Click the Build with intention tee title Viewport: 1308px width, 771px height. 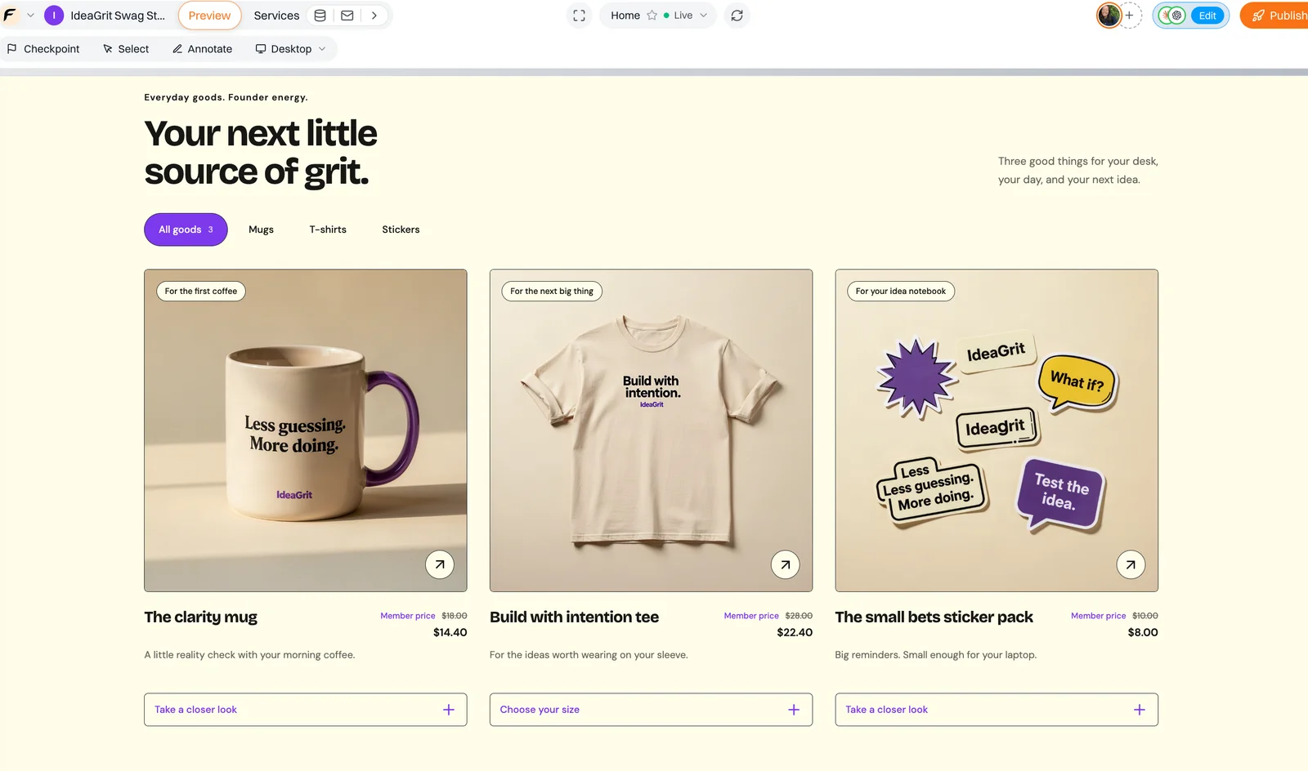(x=574, y=617)
